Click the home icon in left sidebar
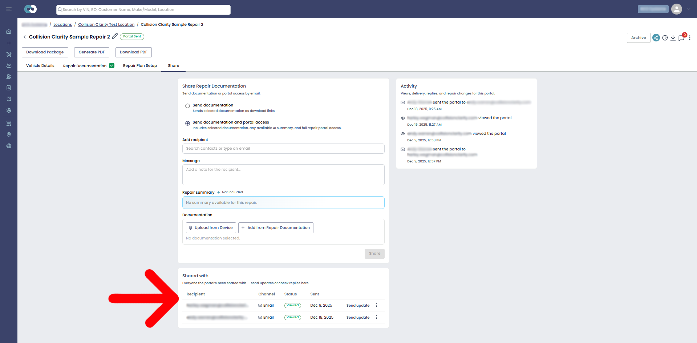The image size is (697, 343). point(9,32)
